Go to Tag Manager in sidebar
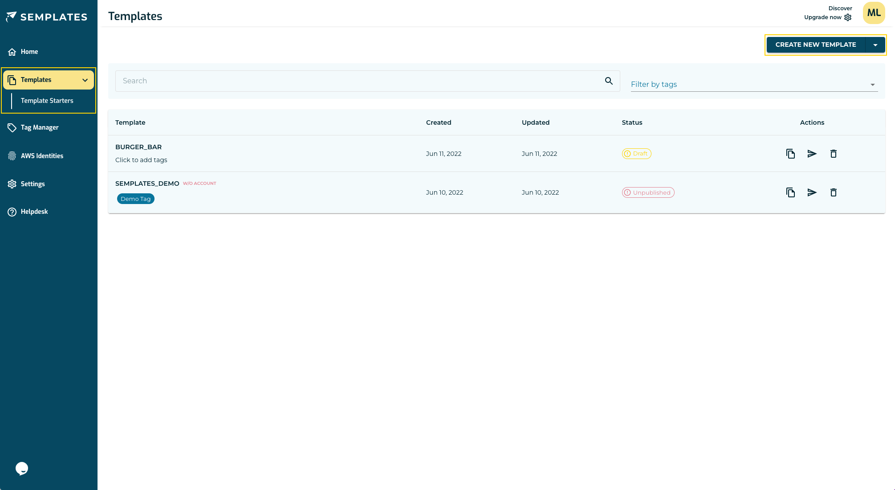 pos(40,127)
